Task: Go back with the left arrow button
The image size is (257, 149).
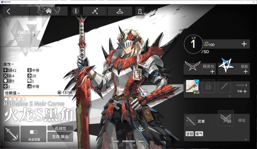Action: coord(9,11)
